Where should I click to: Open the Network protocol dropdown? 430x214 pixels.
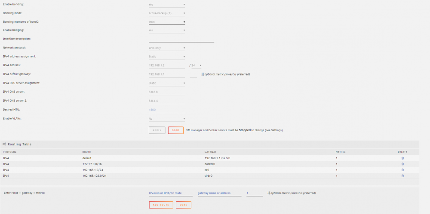tap(167, 48)
